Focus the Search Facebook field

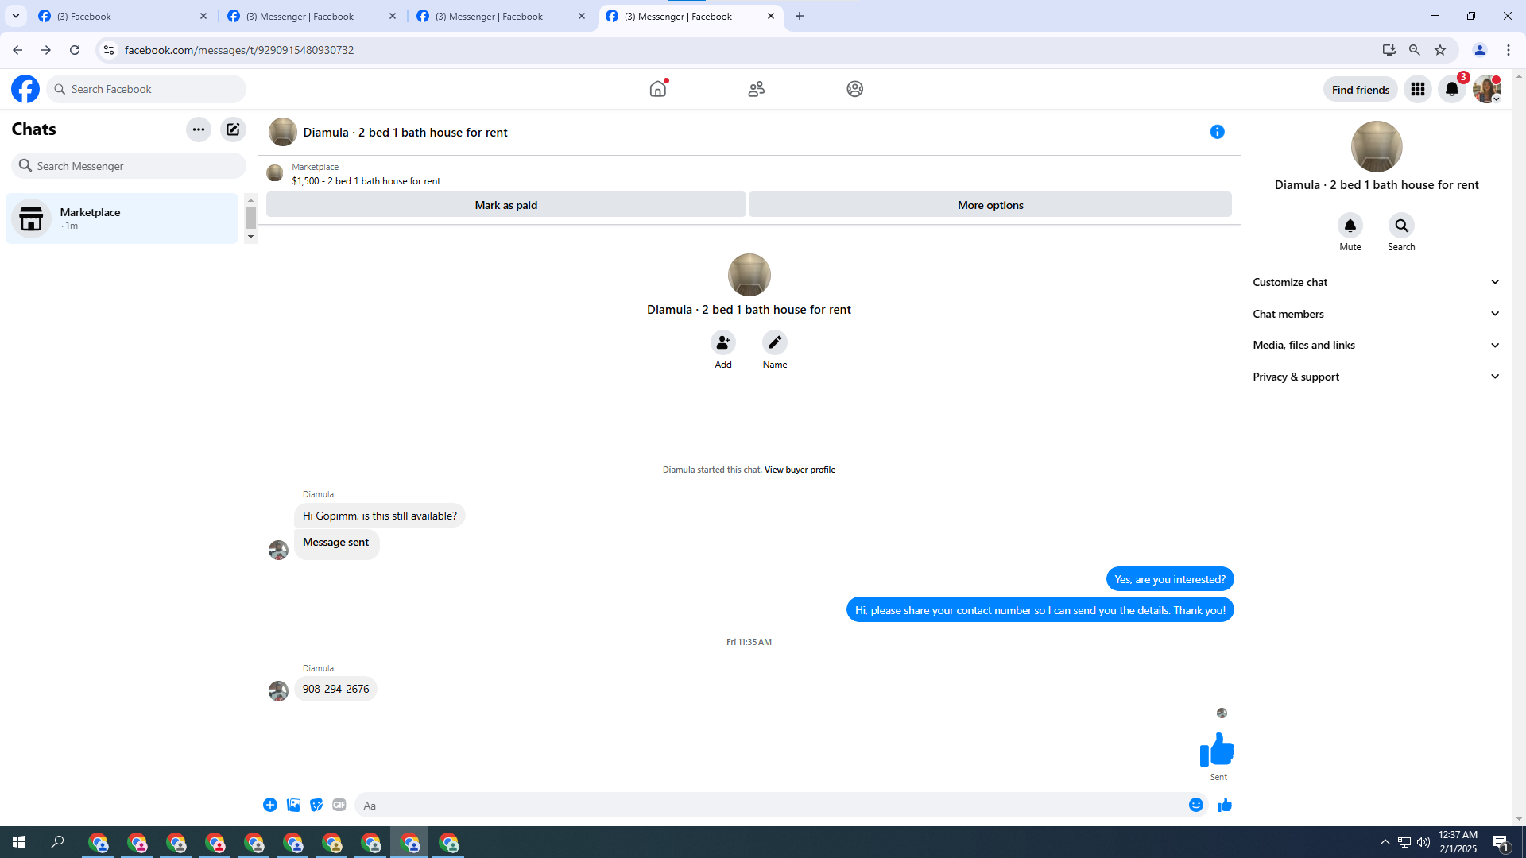[146, 89]
